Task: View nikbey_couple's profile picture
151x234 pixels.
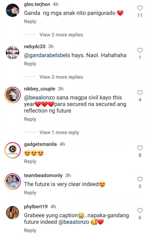Action: pos(12,95)
